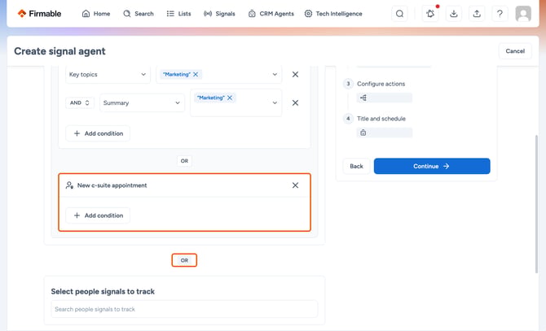Screen dimensions: 546x331
Task: Continue to the next step
Action: (432, 166)
